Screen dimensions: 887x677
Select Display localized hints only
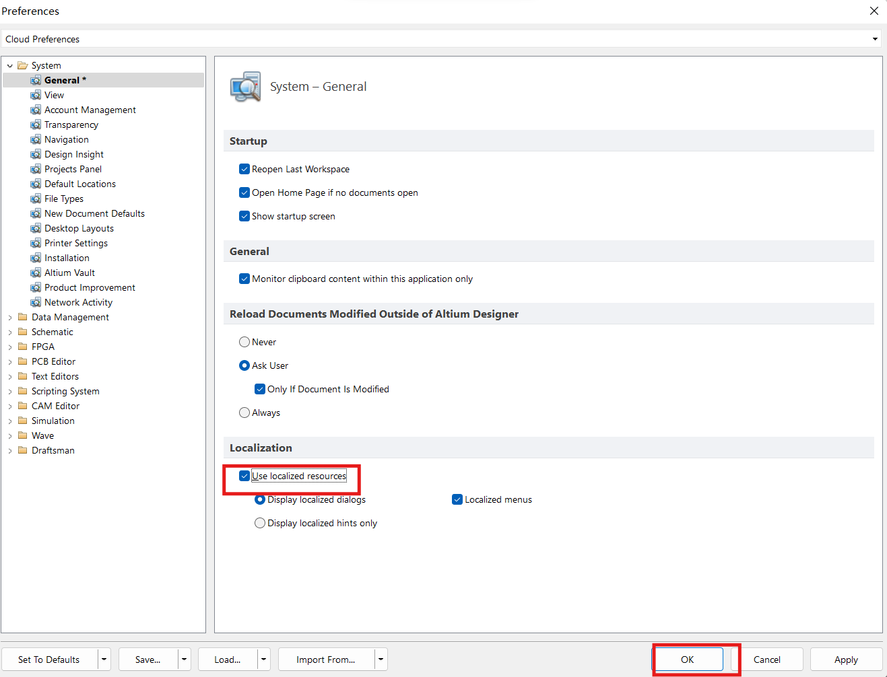pyautogui.click(x=260, y=523)
